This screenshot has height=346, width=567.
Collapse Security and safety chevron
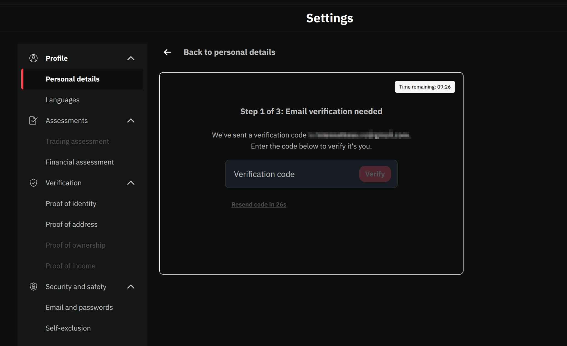click(131, 287)
